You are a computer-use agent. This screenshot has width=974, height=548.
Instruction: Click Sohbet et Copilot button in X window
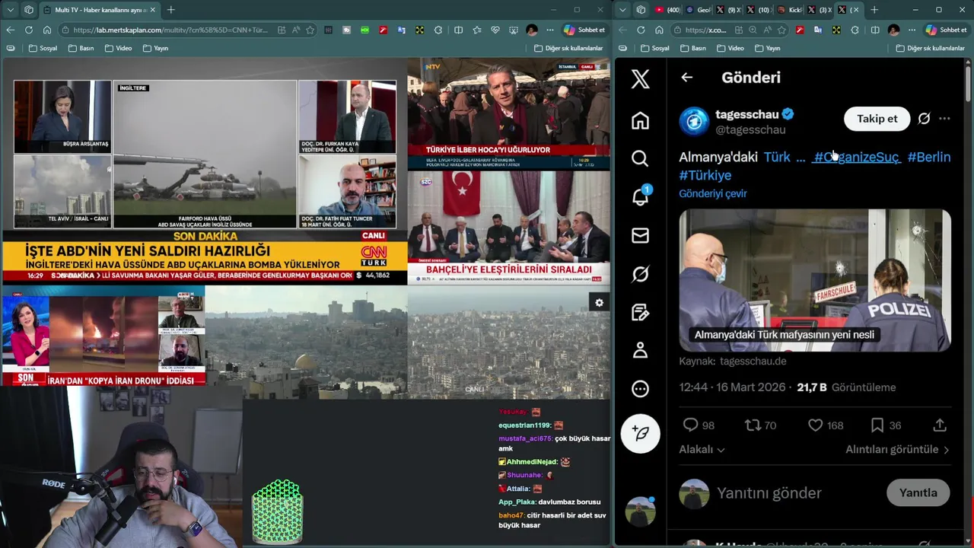[x=946, y=30]
